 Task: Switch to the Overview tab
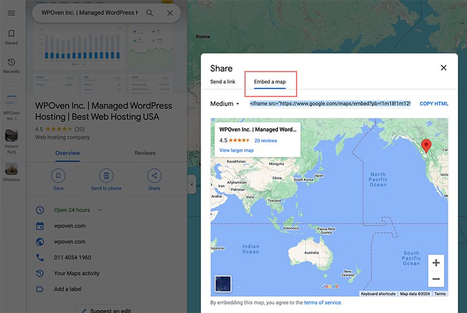tap(67, 153)
